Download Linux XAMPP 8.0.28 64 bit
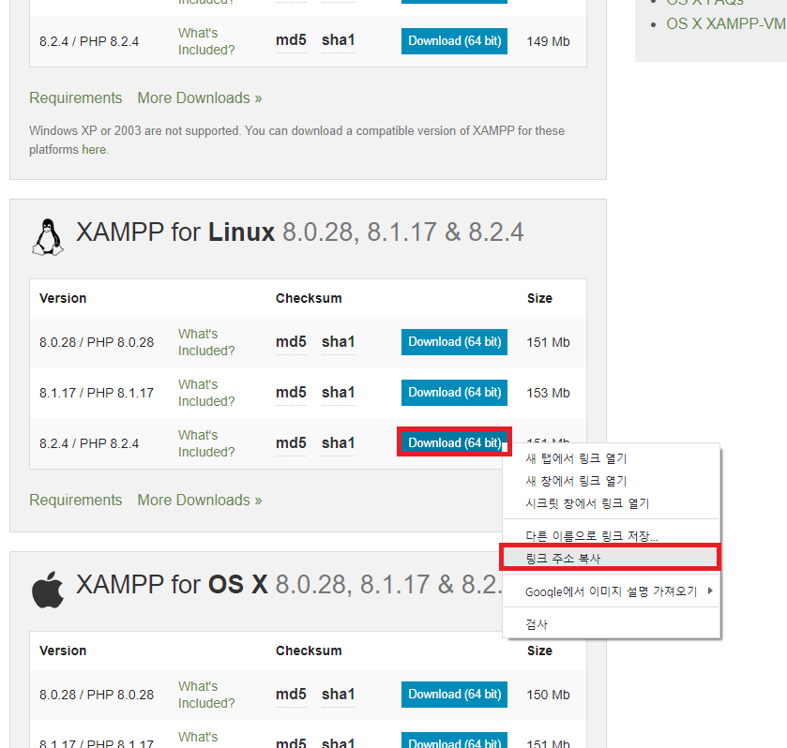 [x=454, y=342]
